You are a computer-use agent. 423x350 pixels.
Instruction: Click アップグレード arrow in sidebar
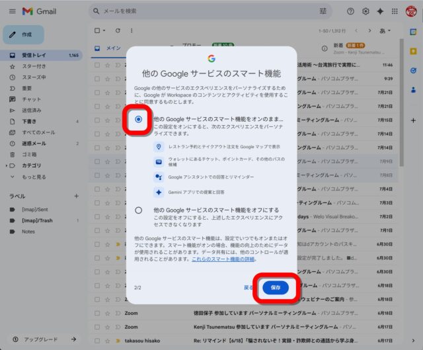pos(73,339)
